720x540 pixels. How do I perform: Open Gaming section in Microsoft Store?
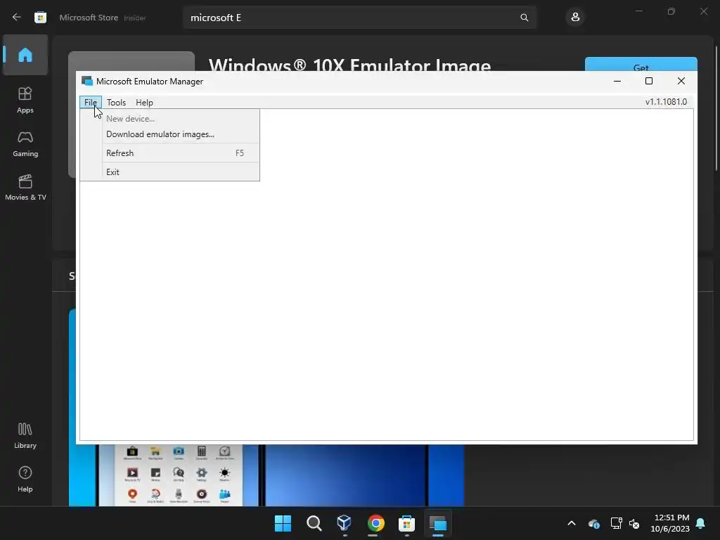click(25, 143)
